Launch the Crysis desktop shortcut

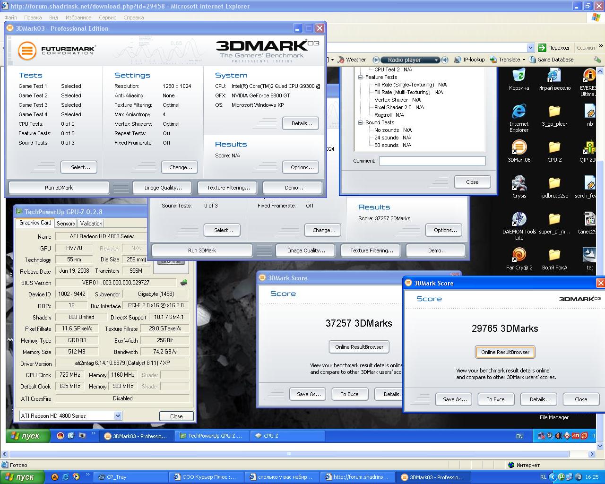(x=519, y=187)
